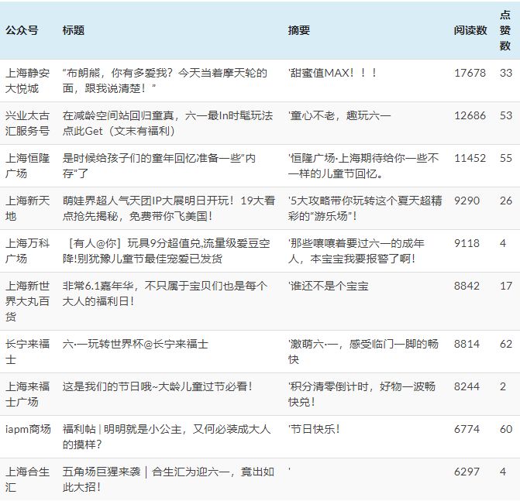Click like count 60 for iapm商场
Screen dimensions: 520x501
point(506,430)
